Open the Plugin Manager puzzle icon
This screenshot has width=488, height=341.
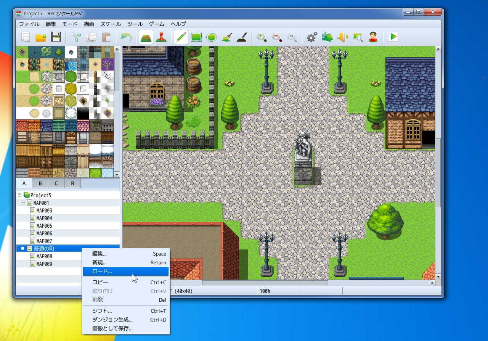click(x=327, y=37)
